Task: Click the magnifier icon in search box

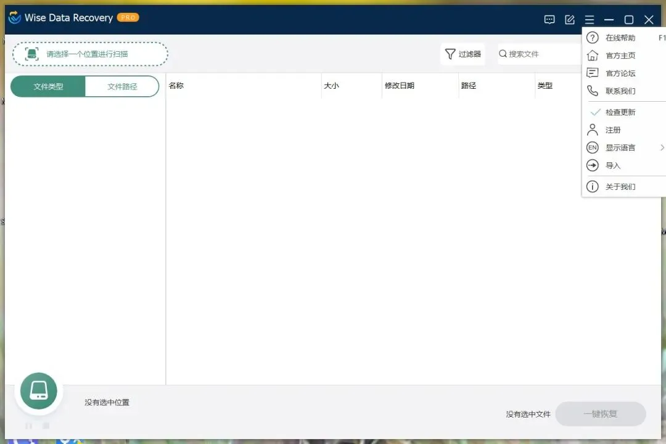Action: 503,54
